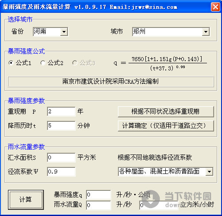Click the 暴雨强度q result field
Viewport: 222px width, 216px height.
pos(98,195)
